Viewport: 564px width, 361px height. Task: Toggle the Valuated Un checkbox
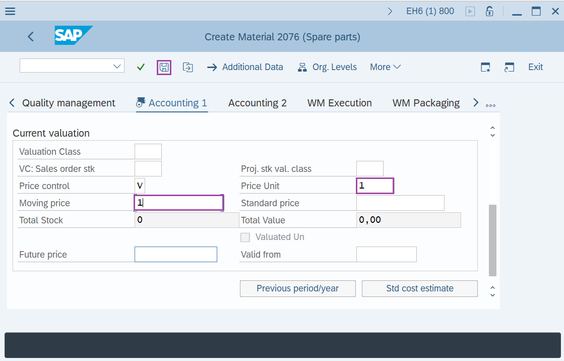(x=245, y=237)
